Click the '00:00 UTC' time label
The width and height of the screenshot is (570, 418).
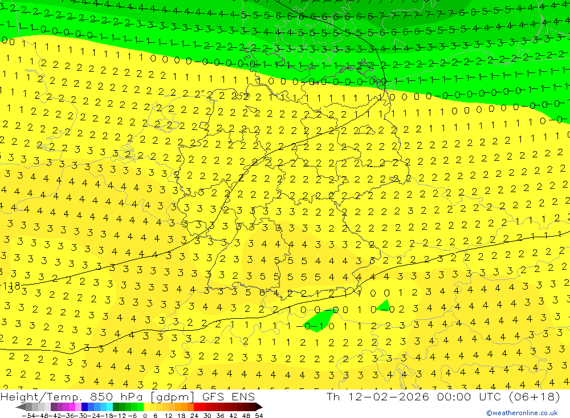[469, 397]
